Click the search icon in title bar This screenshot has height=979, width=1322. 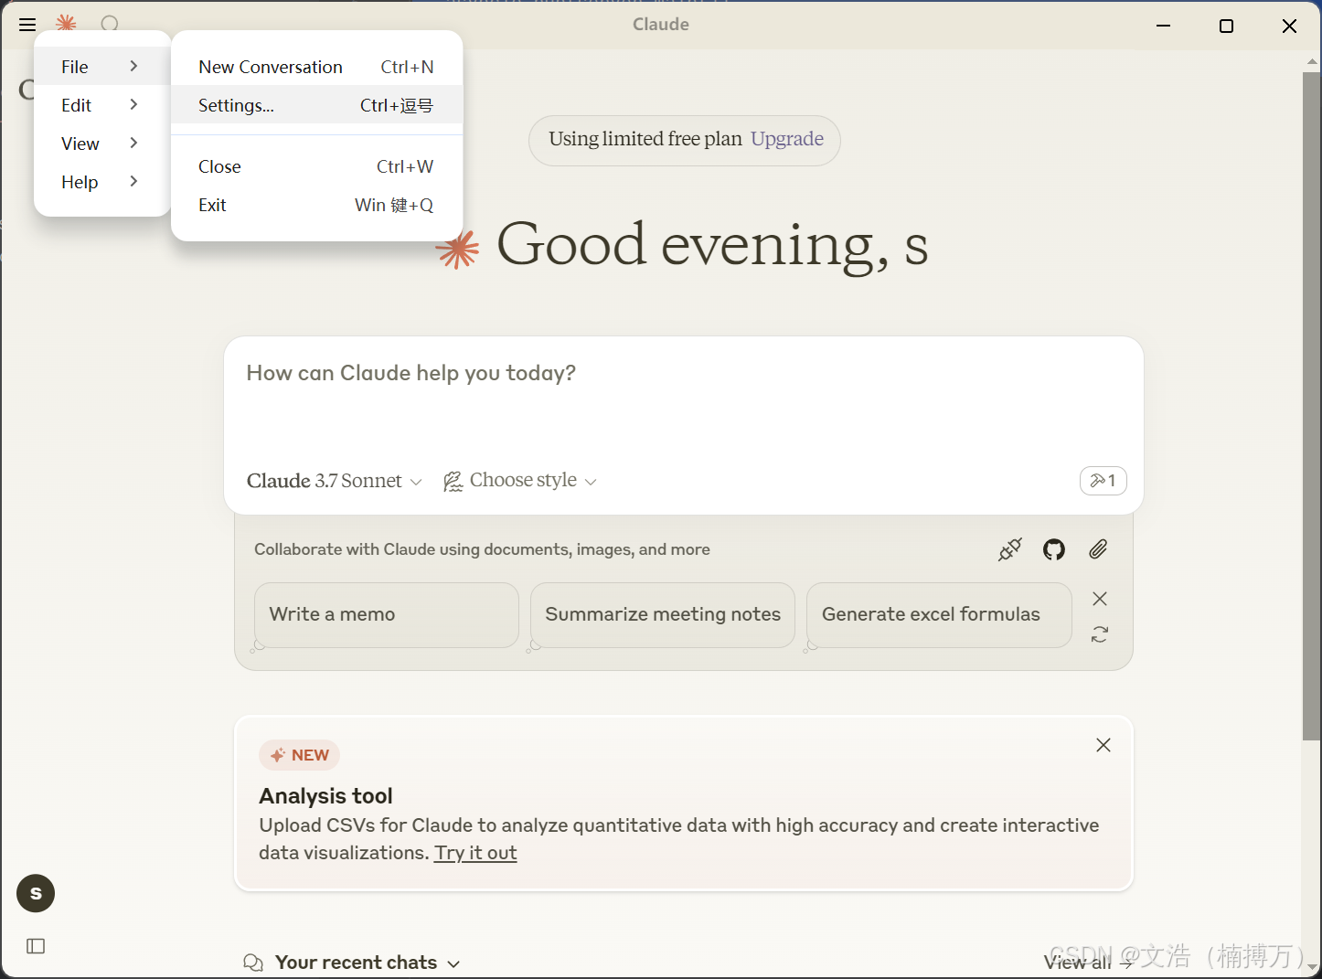pos(110,25)
